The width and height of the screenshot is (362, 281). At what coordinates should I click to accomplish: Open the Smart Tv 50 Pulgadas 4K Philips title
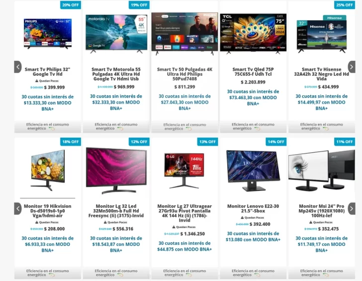click(184, 74)
